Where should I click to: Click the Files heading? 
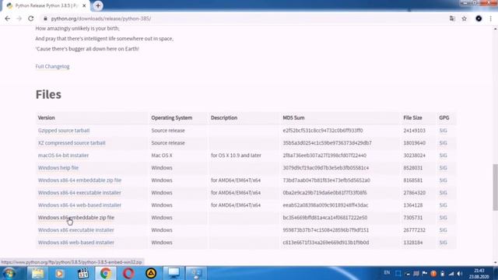click(48, 94)
